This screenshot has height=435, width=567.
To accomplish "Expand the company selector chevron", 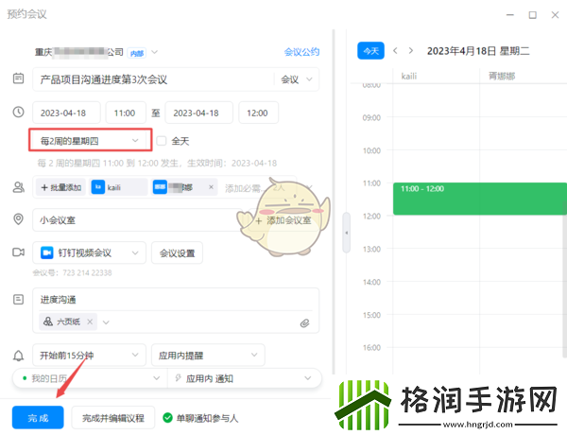I will [x=154, y=52].
